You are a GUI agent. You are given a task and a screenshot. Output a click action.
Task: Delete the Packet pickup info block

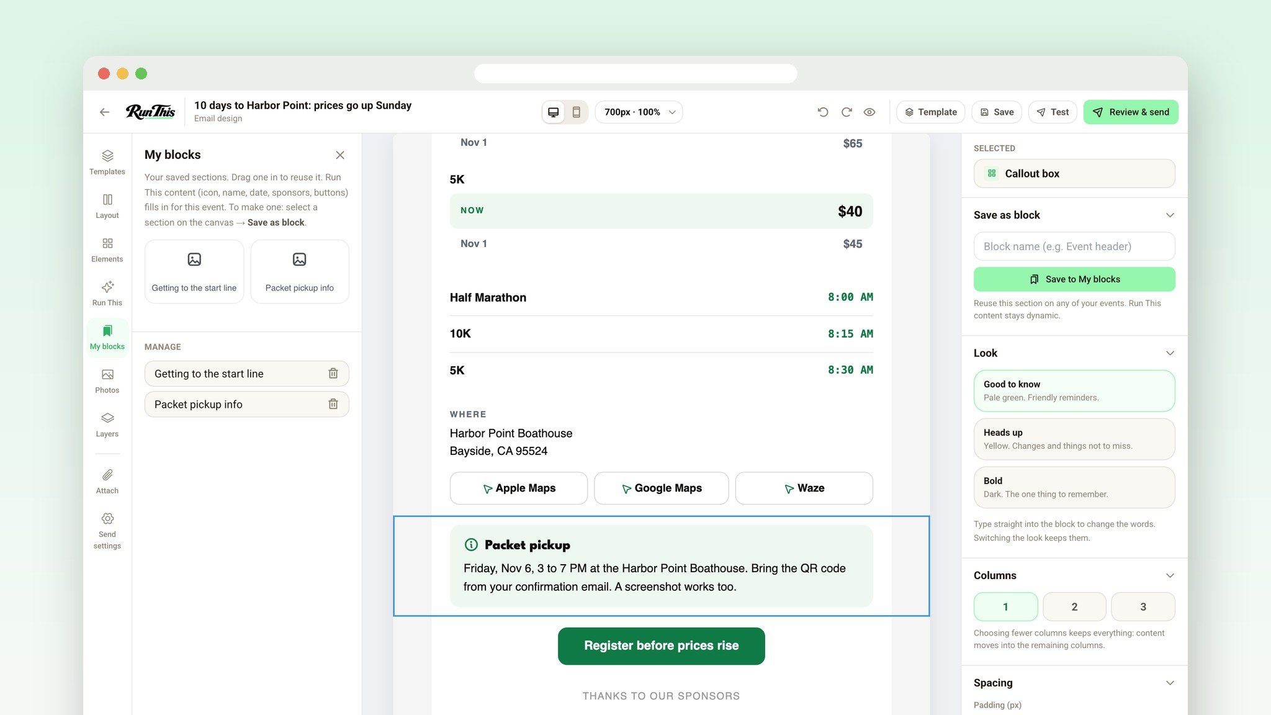[x=333, y=404]
